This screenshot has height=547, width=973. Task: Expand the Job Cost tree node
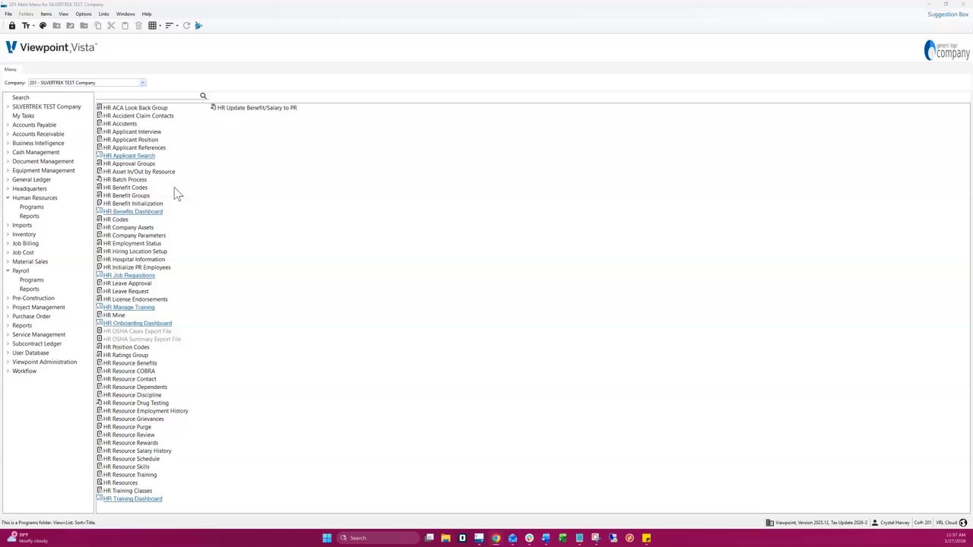(x=8, y=252)
